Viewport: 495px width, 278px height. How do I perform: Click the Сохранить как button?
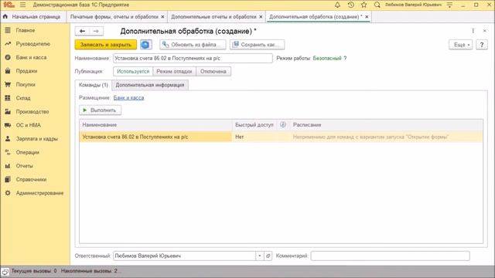click(x=257, y=45)
